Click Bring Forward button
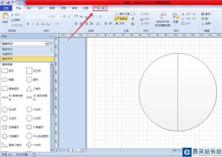 [x=189, y=14]
